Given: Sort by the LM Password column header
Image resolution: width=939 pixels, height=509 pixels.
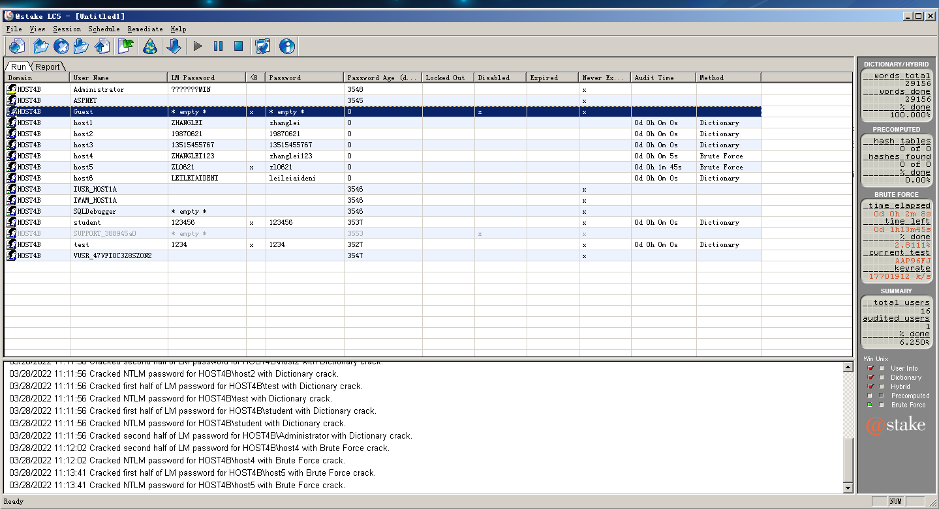Looking at the screenshot, I should (x=207, y=78).
